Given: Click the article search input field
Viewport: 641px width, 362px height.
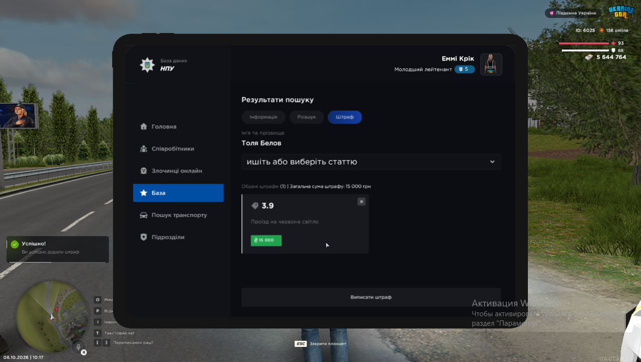Looking at the screenshot, I should point(371,162).
